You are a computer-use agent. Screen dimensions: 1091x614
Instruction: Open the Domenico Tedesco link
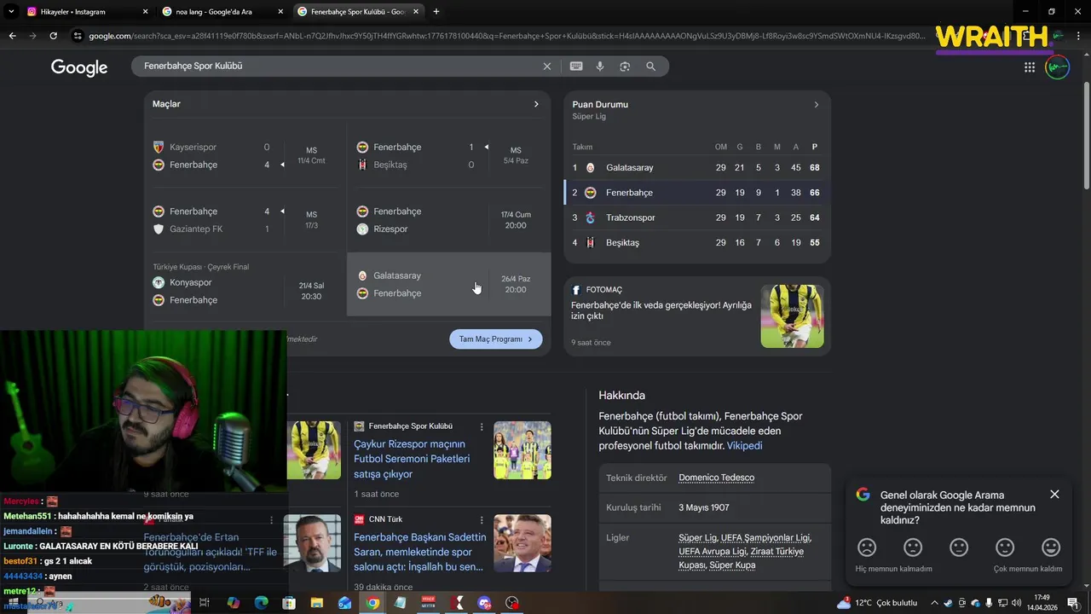coord(716,478)
